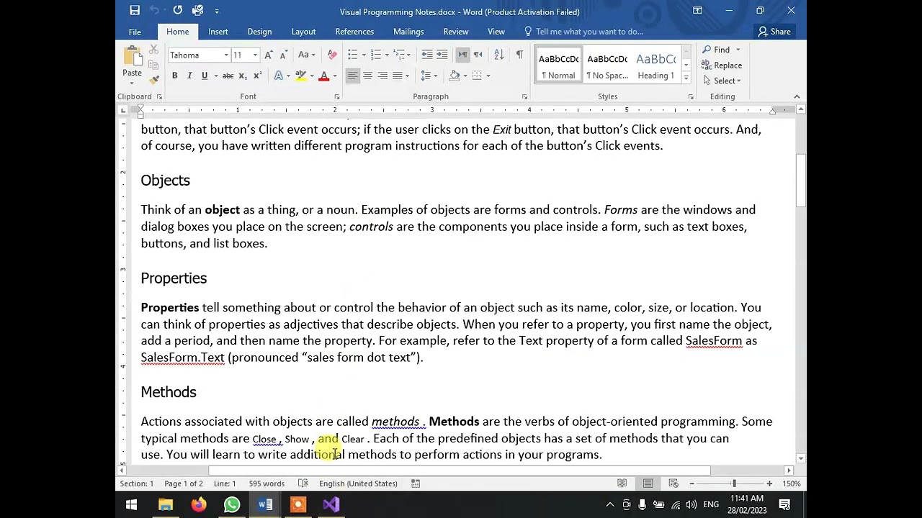Open the font size dropdown showing 11

tap(255, 55)
